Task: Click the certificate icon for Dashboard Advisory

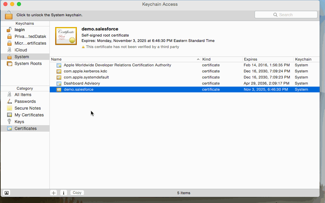Action: coord(59,84)
